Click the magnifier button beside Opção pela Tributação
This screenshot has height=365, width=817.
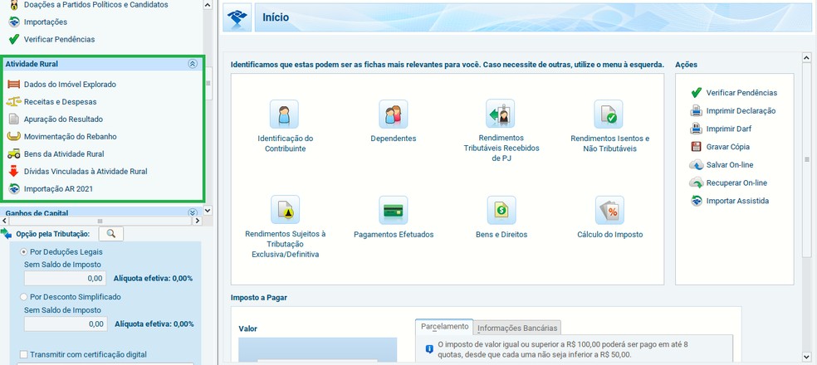pos(110,234)
